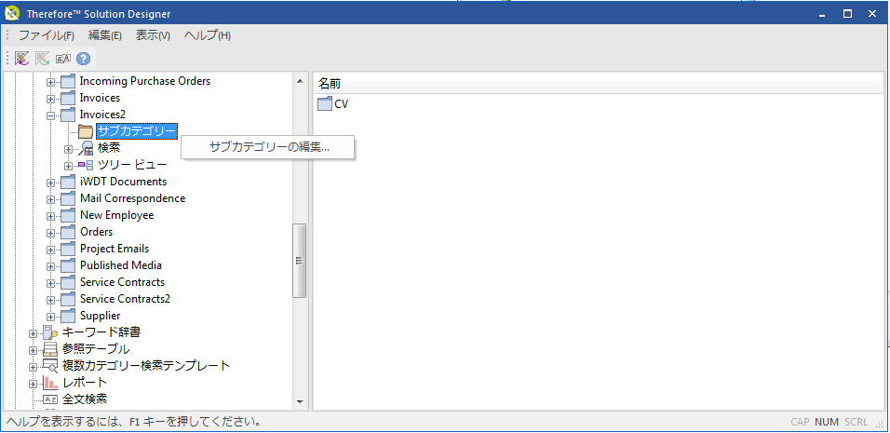Select the Invoices2 label in tree
Image resolution: width=890 pixels, height=433 pixels.
102,115
